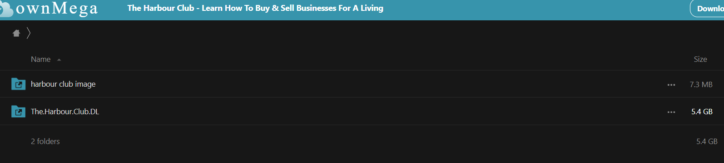The width and height of the screenshot is (724, 163).
Task: Click The Harbour Club share title
Action: [x=255, y=8]
